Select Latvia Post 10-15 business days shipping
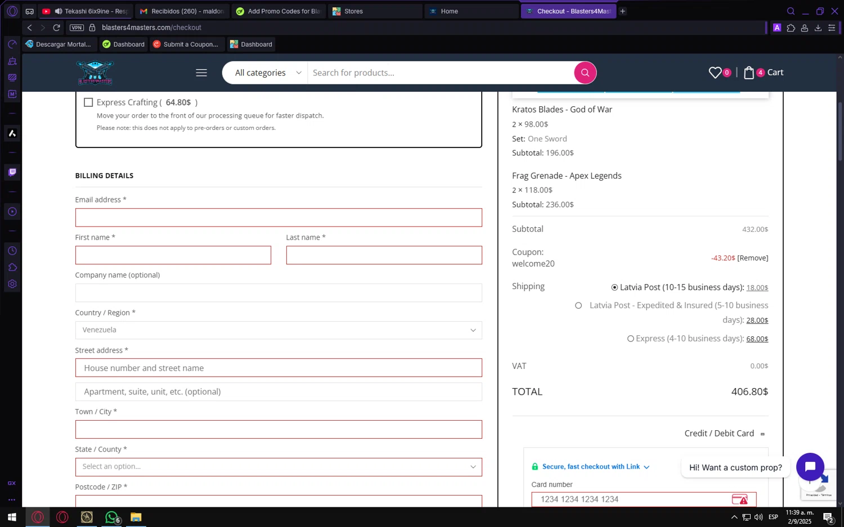844x527 pixels. (614, 287)
